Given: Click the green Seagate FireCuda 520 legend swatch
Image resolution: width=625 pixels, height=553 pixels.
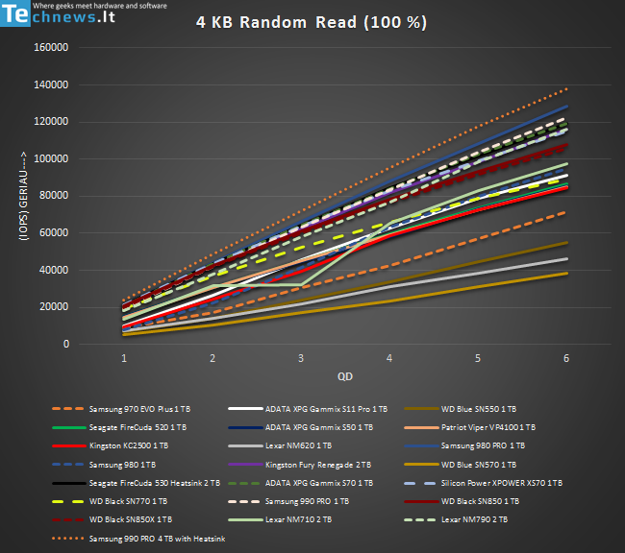Looking at the screenshot, I should [x=68, y=427].
